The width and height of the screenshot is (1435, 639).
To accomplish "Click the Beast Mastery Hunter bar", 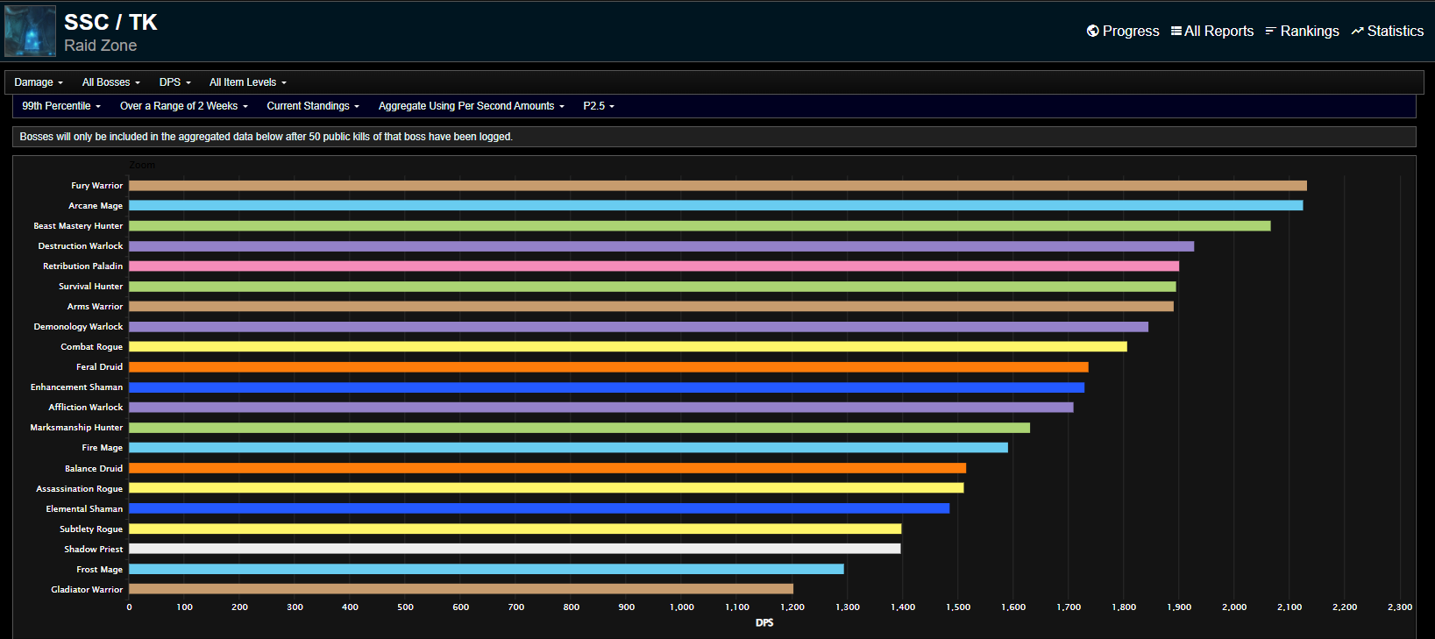I will pos(700,226).
